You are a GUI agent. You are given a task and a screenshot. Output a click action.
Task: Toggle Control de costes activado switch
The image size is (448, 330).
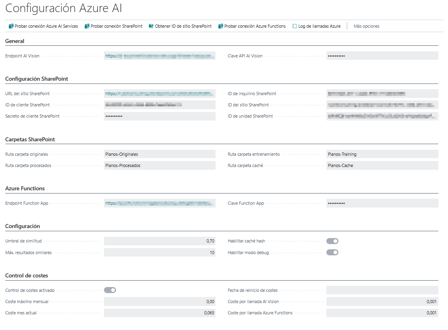[110, 290]
